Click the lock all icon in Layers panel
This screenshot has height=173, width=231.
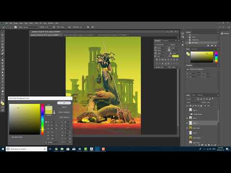click(201, 106)
